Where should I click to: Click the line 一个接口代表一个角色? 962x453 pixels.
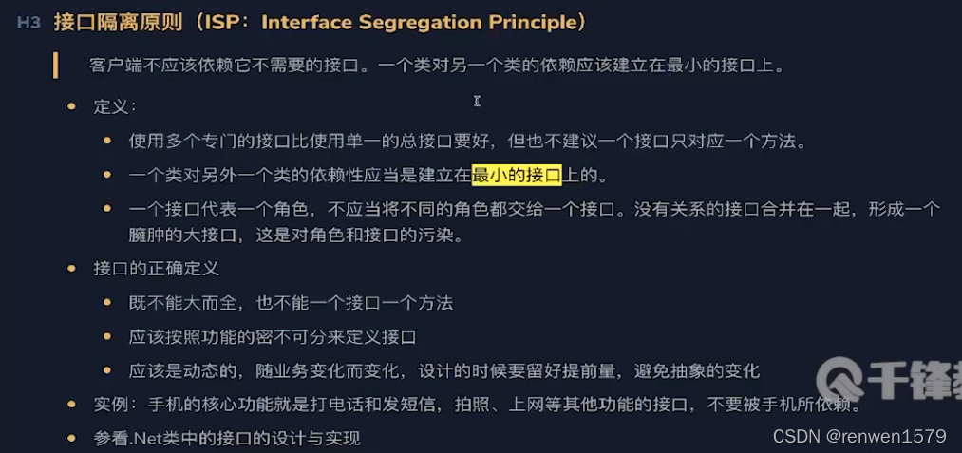534,209
